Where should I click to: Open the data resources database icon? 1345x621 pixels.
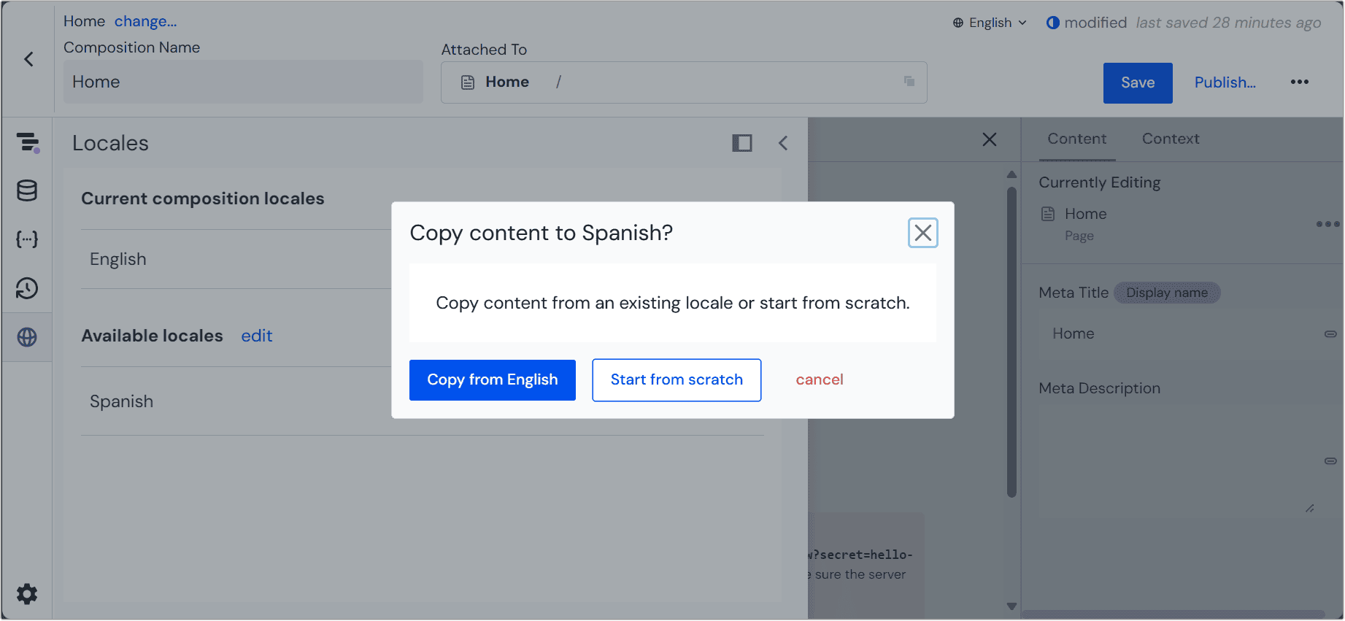pos(27,190)
